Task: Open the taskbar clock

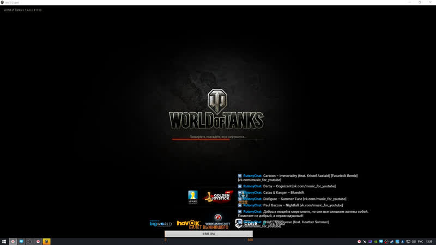Action: tap(429, 242)
